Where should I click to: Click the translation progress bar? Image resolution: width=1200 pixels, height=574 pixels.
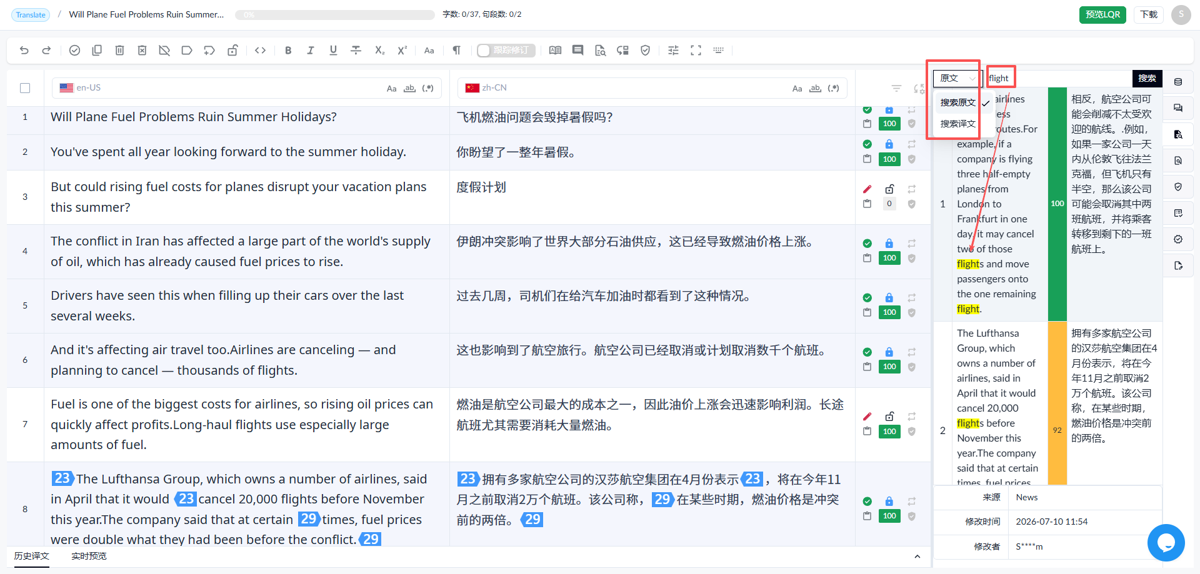(335, 14)
